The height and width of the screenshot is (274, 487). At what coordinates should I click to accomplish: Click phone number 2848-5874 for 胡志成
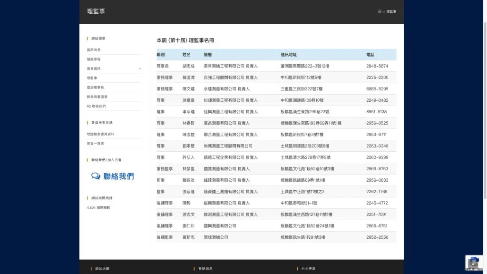click(x=377, y=66)
